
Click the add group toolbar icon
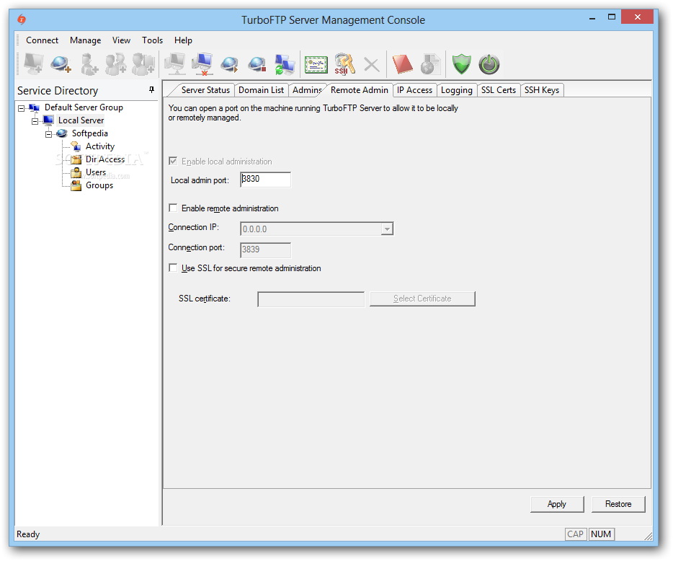(116, 64)
